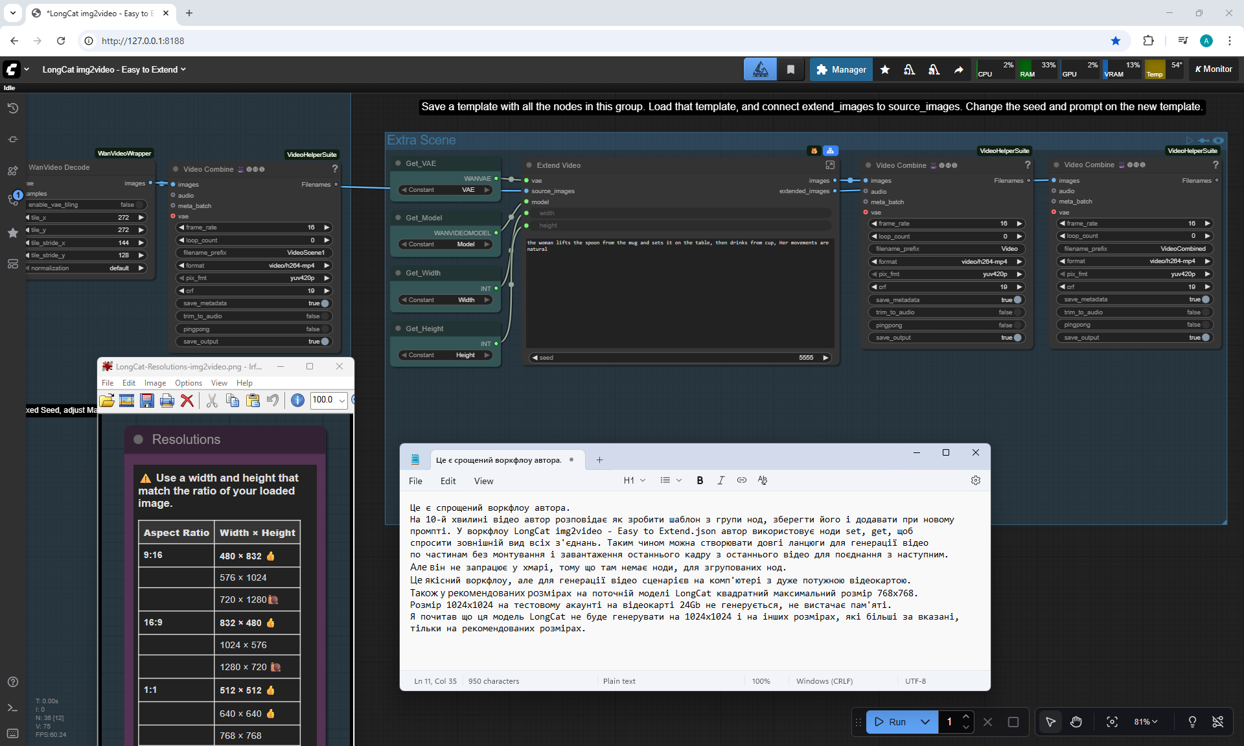Click the IrfanView open folder icon
This screenshot has height=746, width=1244.
tap(107, 401)
